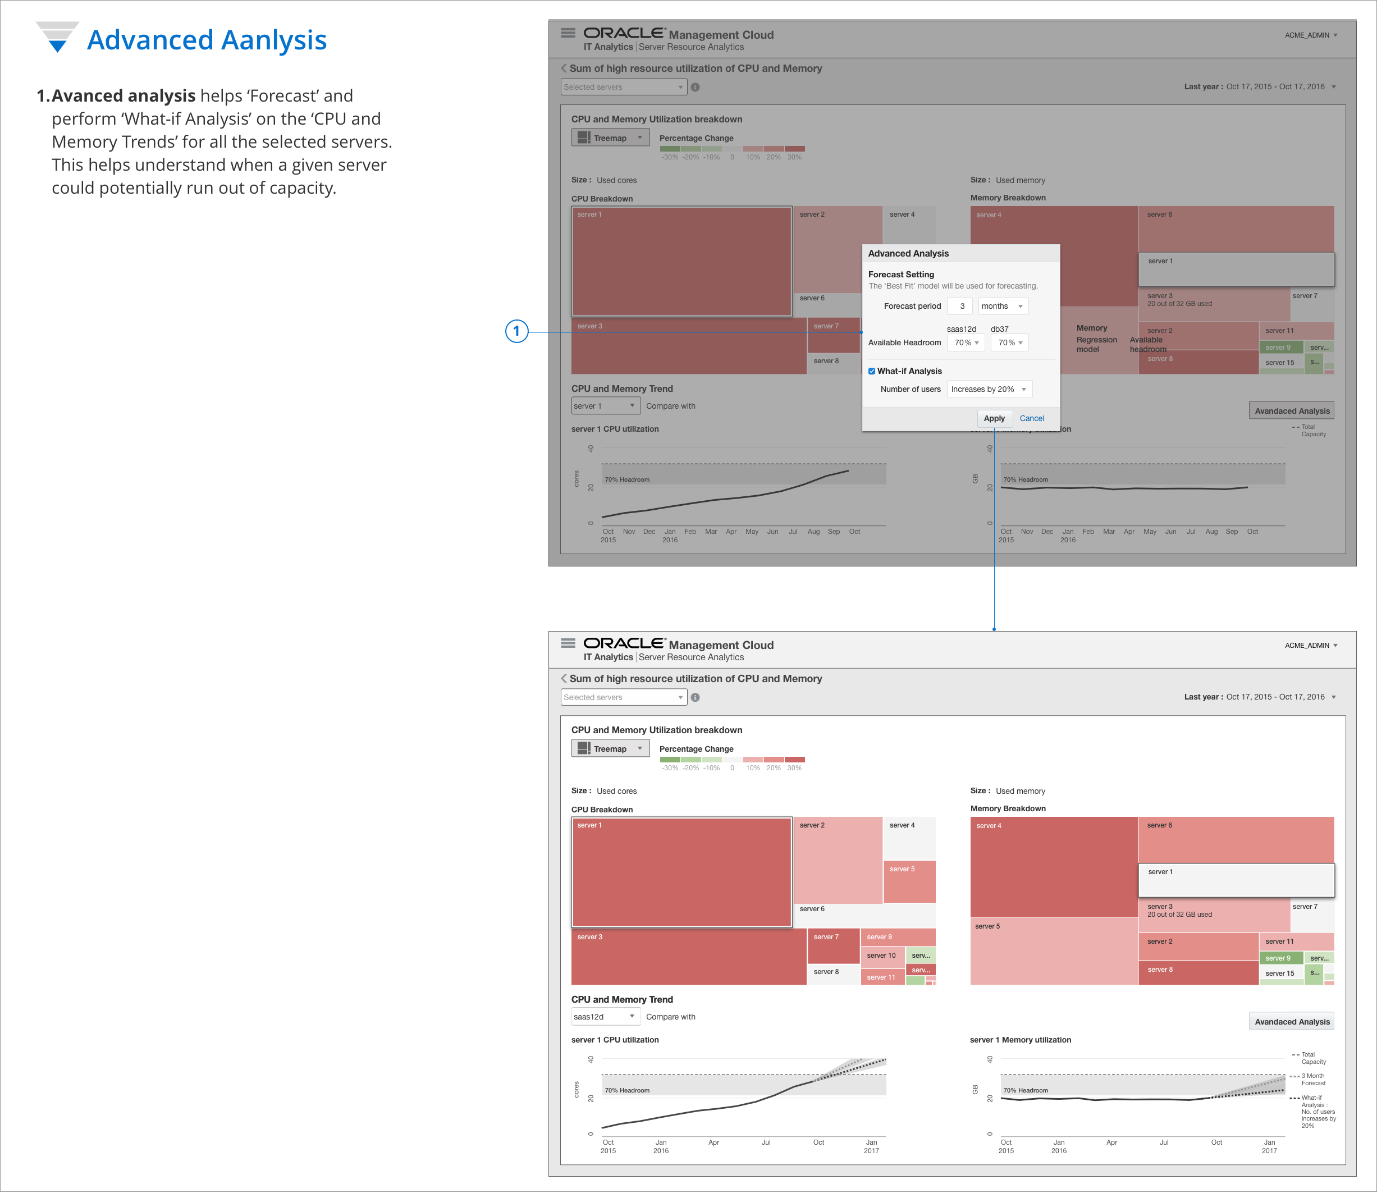Click the back chevron beside title, upper screen
The height and width of the screenshot is (1193, 1377).
[x=564, y=68]
